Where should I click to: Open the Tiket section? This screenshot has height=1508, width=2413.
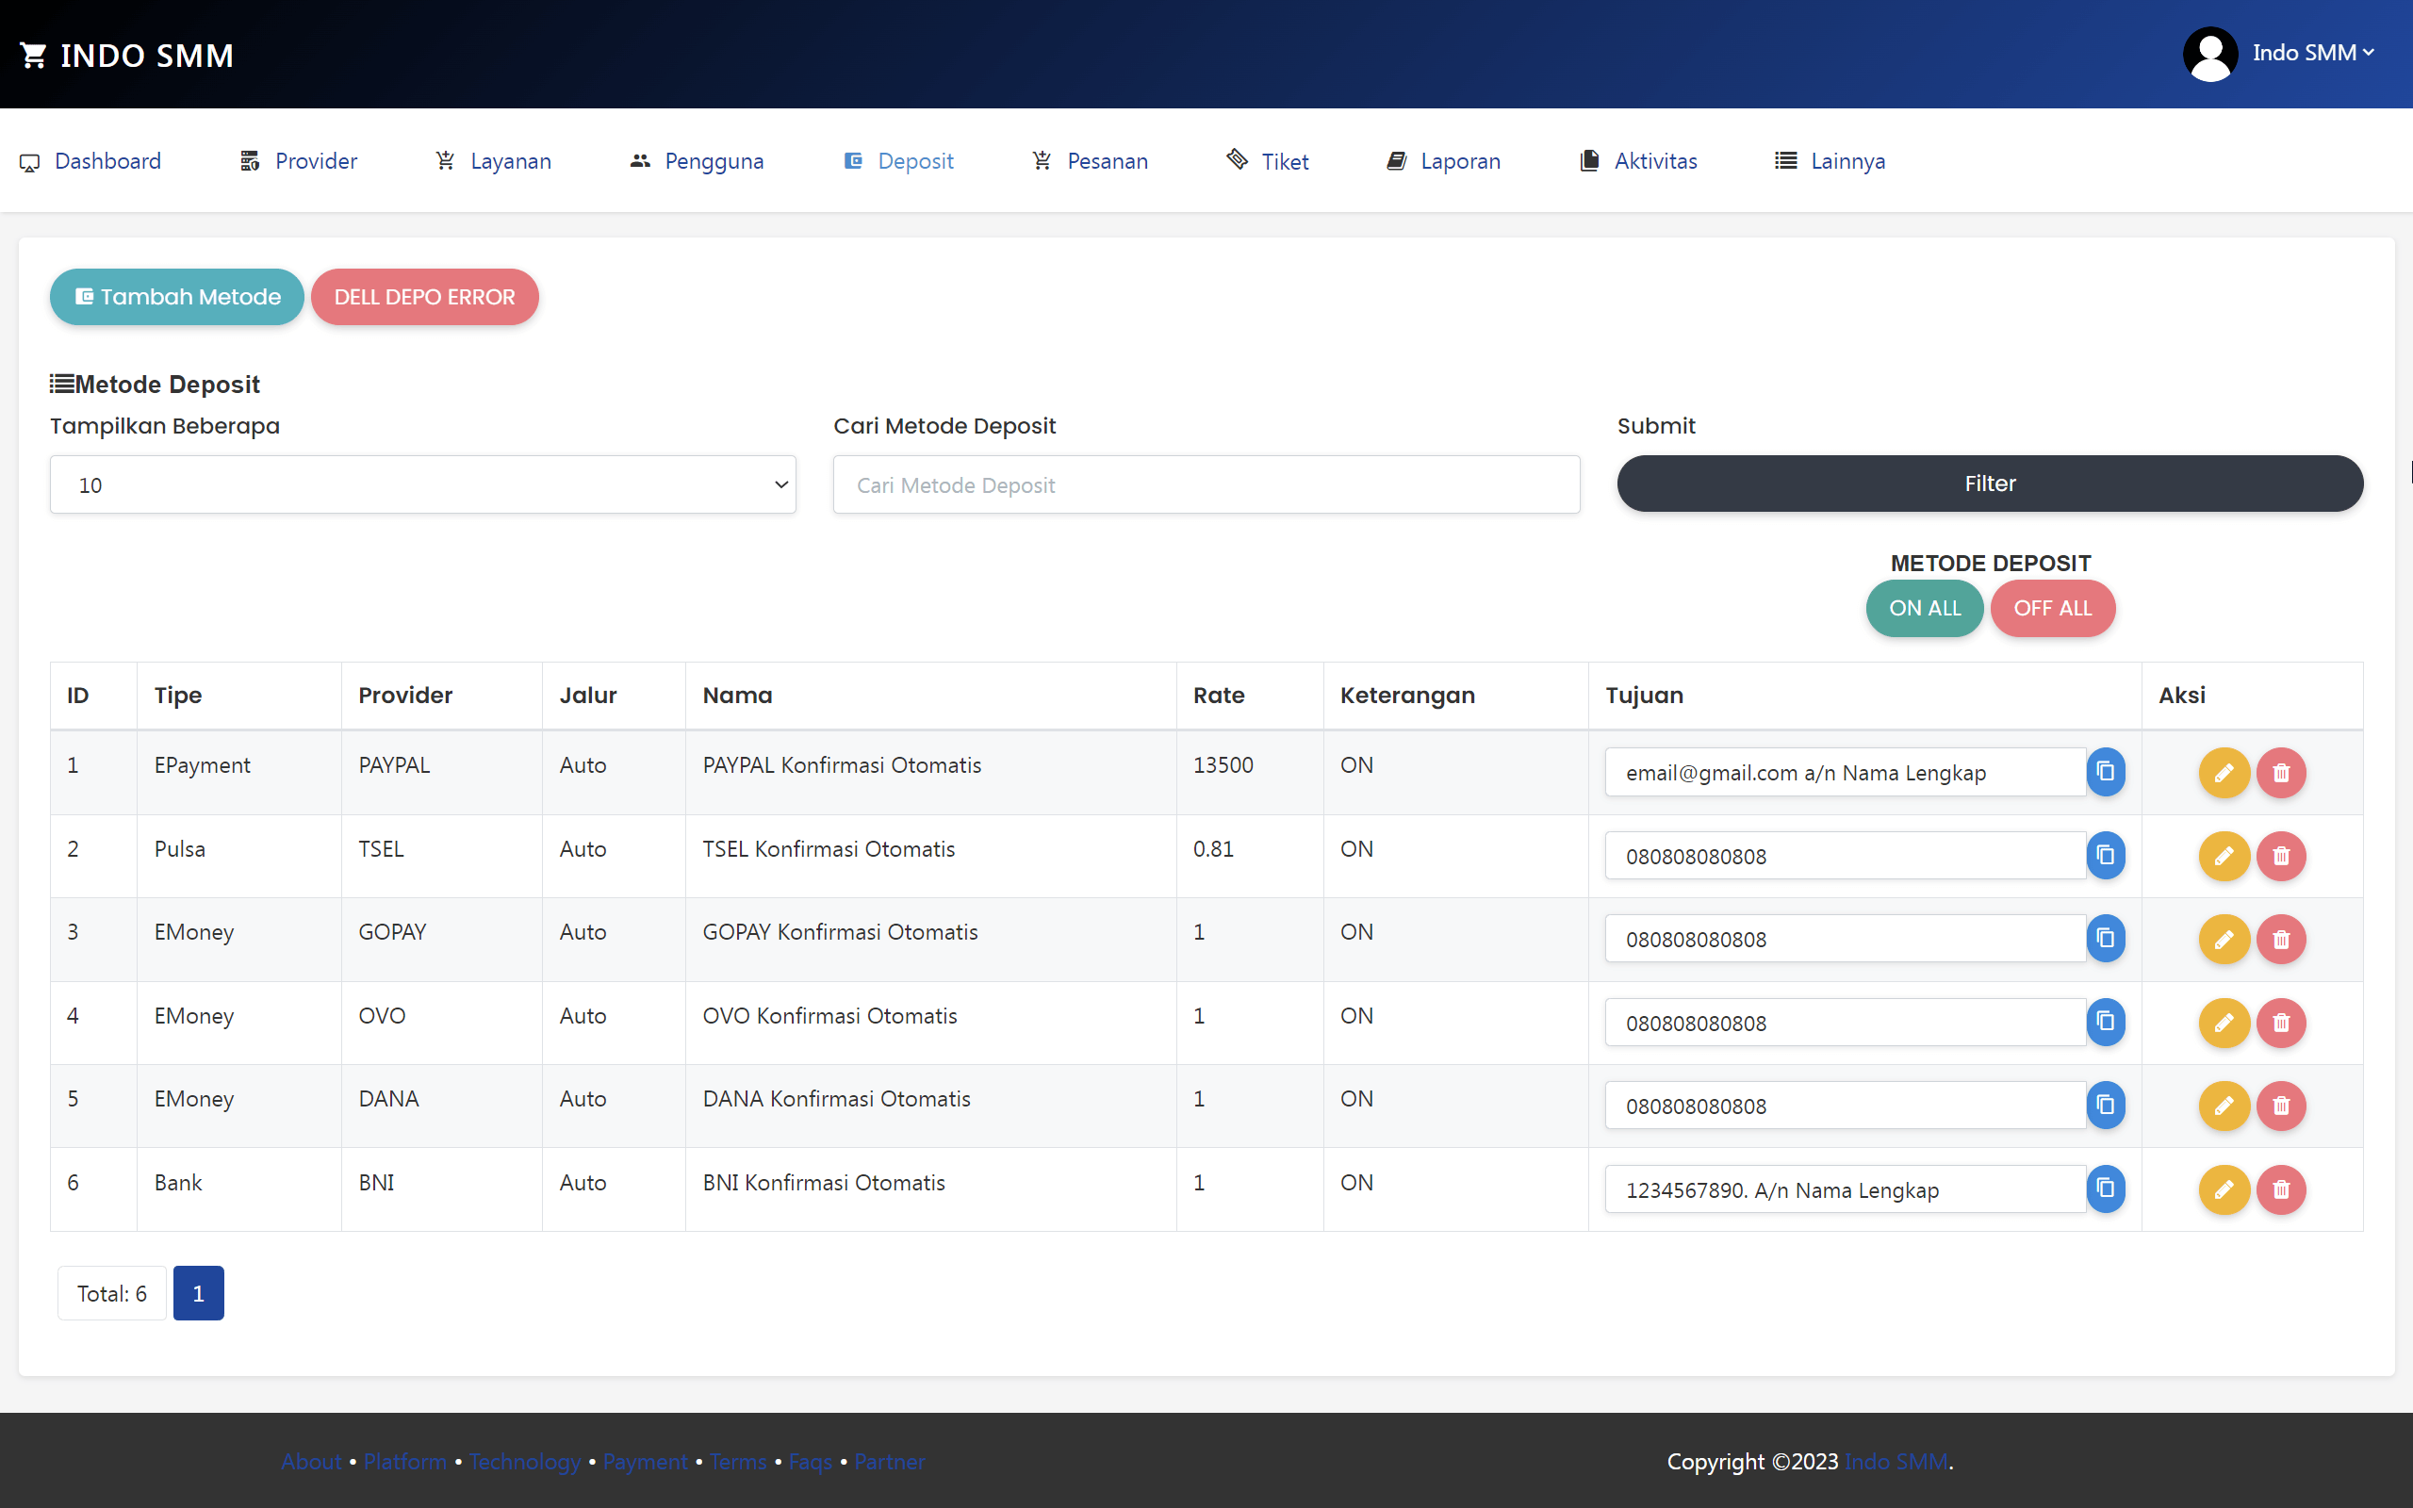1283,160
